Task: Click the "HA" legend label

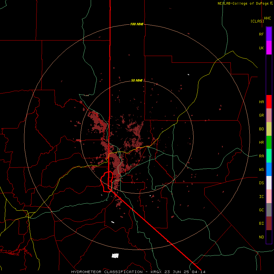Action: tap(261, 102)
